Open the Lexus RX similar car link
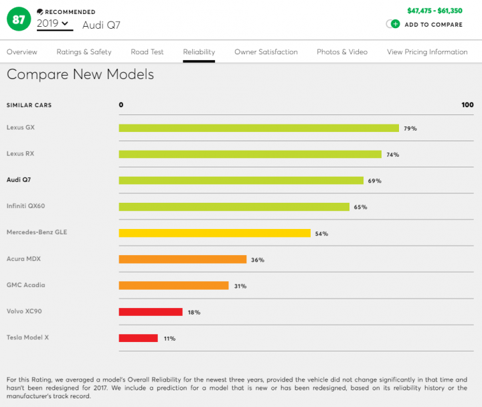This screenshot has height=407, width=482. click(20, 153)
